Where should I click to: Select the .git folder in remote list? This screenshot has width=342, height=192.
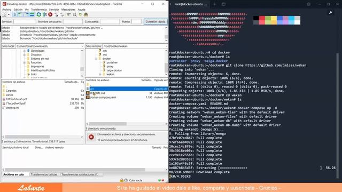pos(127,89)
